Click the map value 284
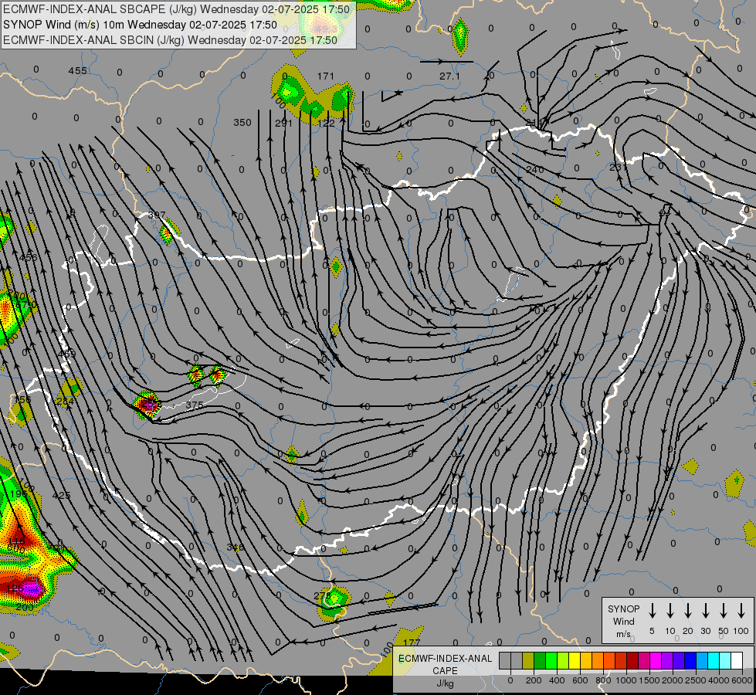Viewport: 756px width, 695px height. tap(65, 401)
